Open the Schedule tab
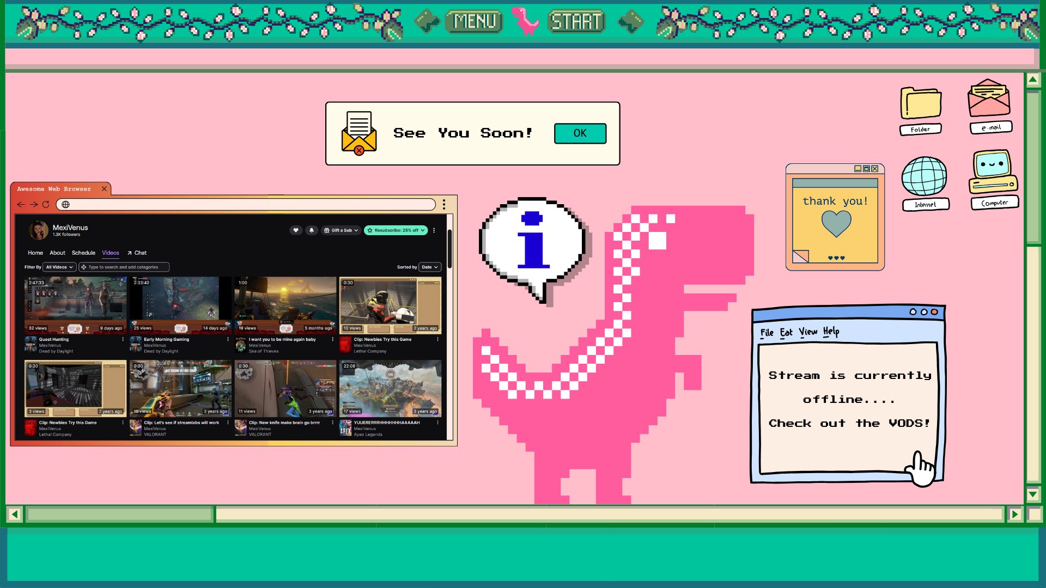 [83, 253]
